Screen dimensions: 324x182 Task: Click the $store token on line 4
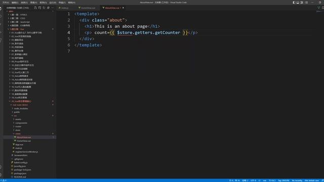click(125, 32)
